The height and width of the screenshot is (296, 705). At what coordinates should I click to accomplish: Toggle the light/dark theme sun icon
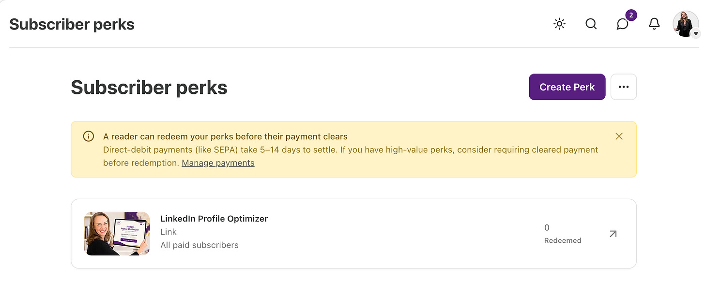click(x=560, y=24)
